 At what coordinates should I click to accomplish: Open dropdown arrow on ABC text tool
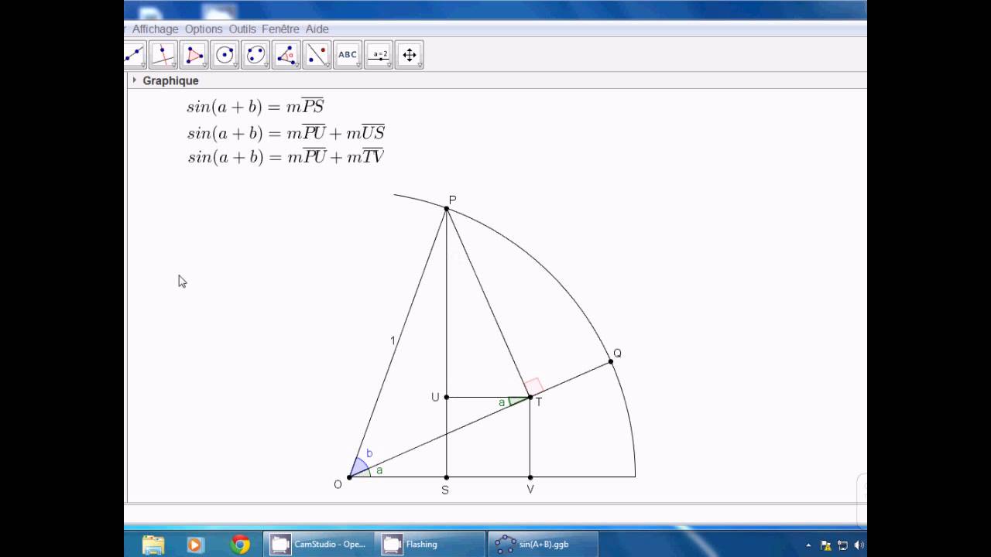[358, 66]
